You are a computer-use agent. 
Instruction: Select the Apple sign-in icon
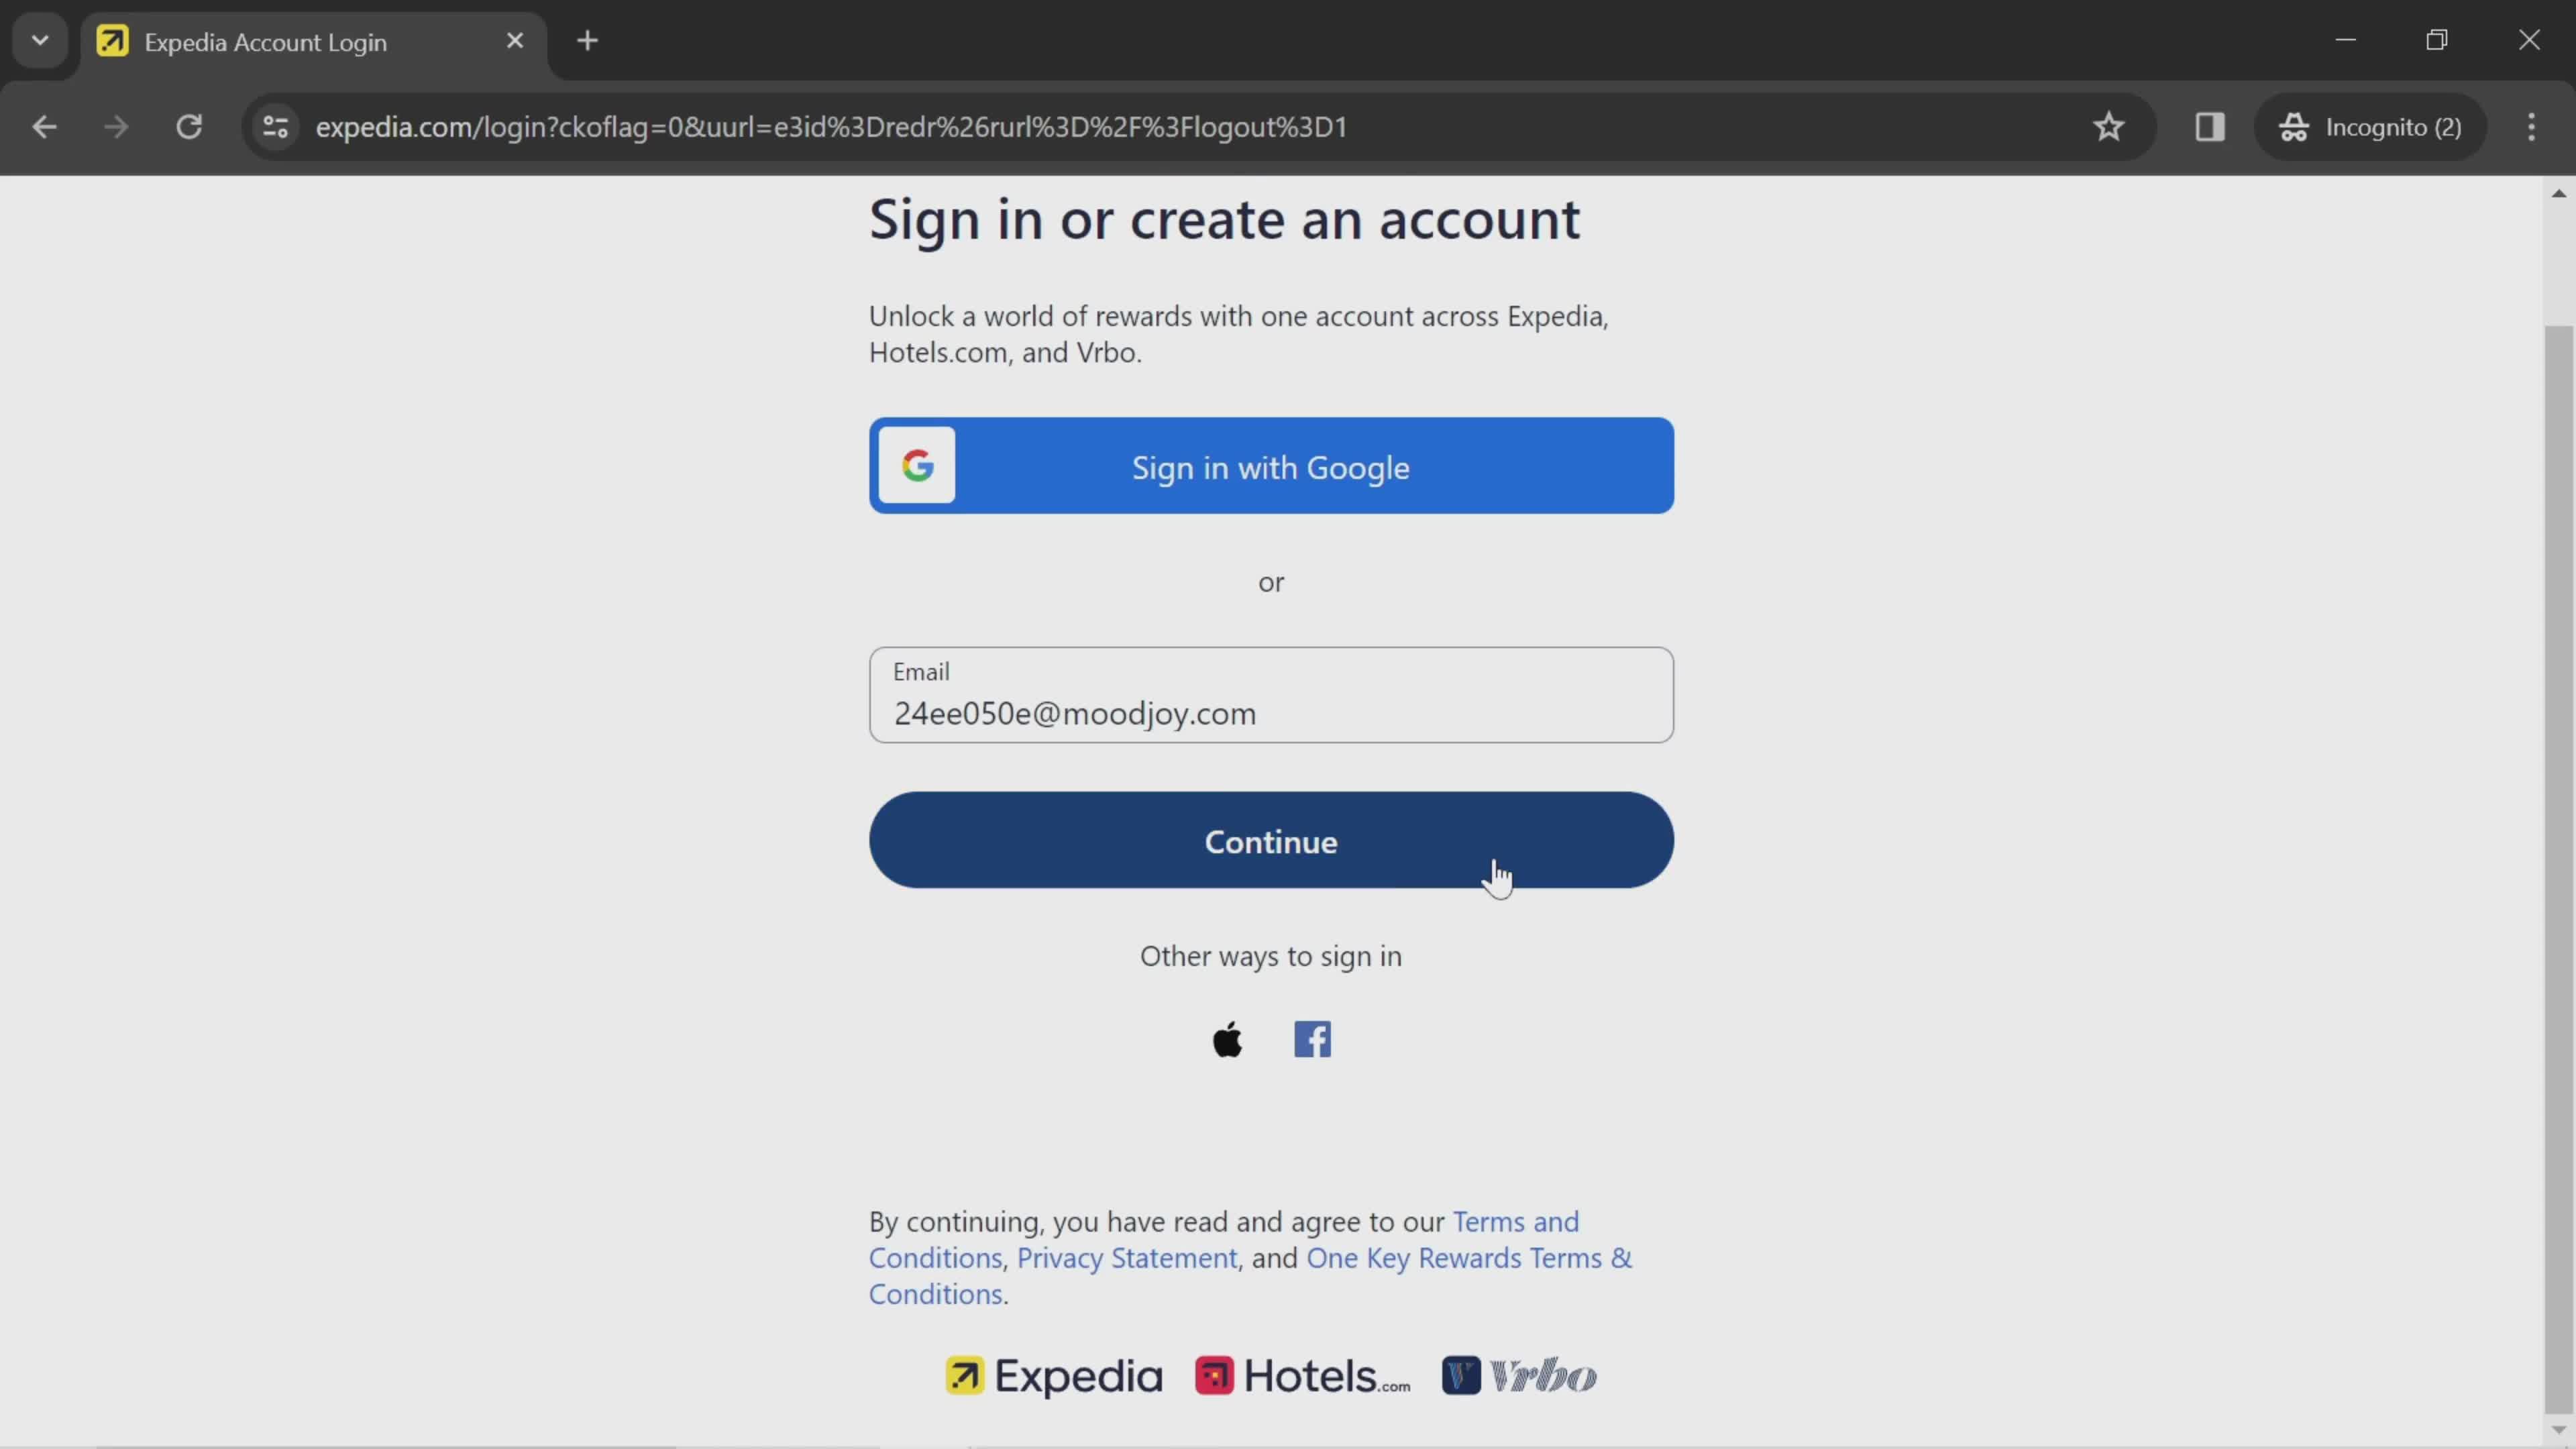pos(1228,1038)
